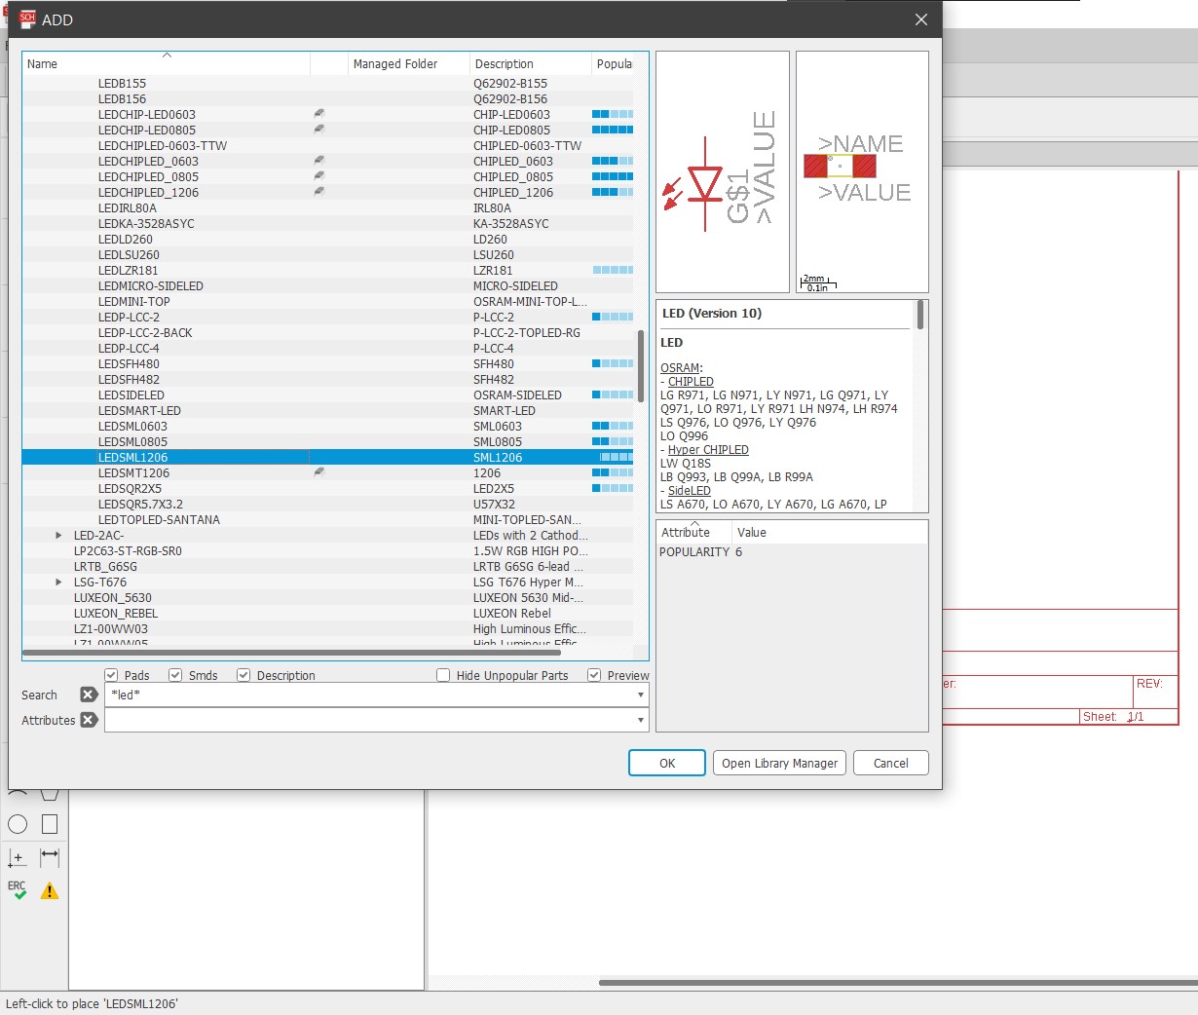
Task: Clear the Search field with X icon
Action: [89, 695]
